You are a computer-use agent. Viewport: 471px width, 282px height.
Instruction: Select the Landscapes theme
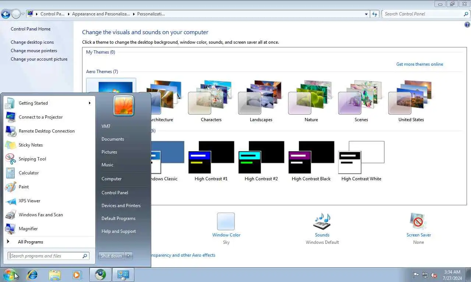point(261,101)
